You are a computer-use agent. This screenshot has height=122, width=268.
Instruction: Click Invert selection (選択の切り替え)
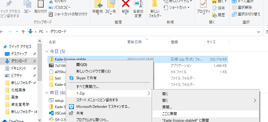click(x=246, y=14)
